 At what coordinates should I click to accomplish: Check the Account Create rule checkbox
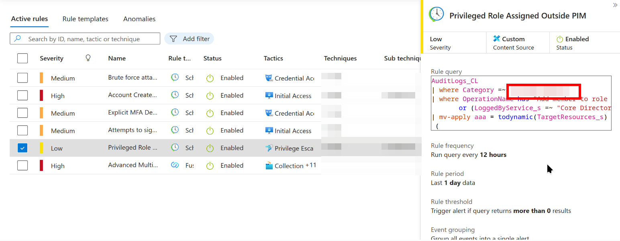click(x=22, y=95)
